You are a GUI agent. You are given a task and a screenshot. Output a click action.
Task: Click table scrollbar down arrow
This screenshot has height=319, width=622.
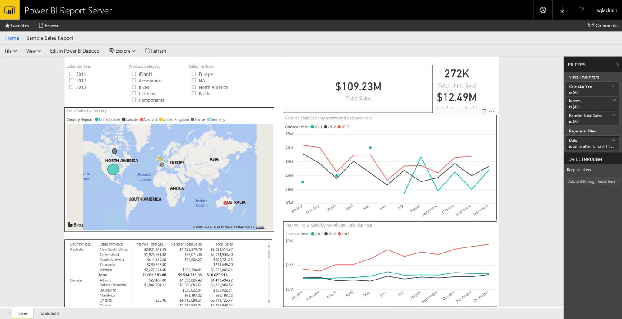[x=269, y=302]
